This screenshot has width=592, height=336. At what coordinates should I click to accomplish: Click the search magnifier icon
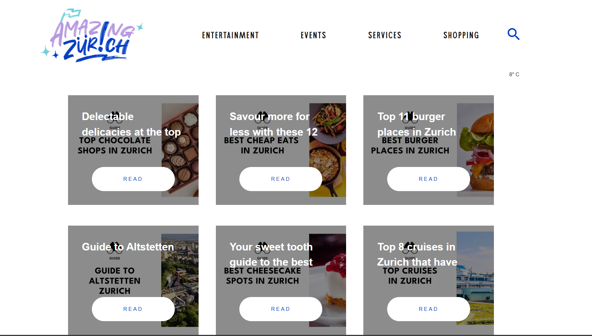point(513,34)
